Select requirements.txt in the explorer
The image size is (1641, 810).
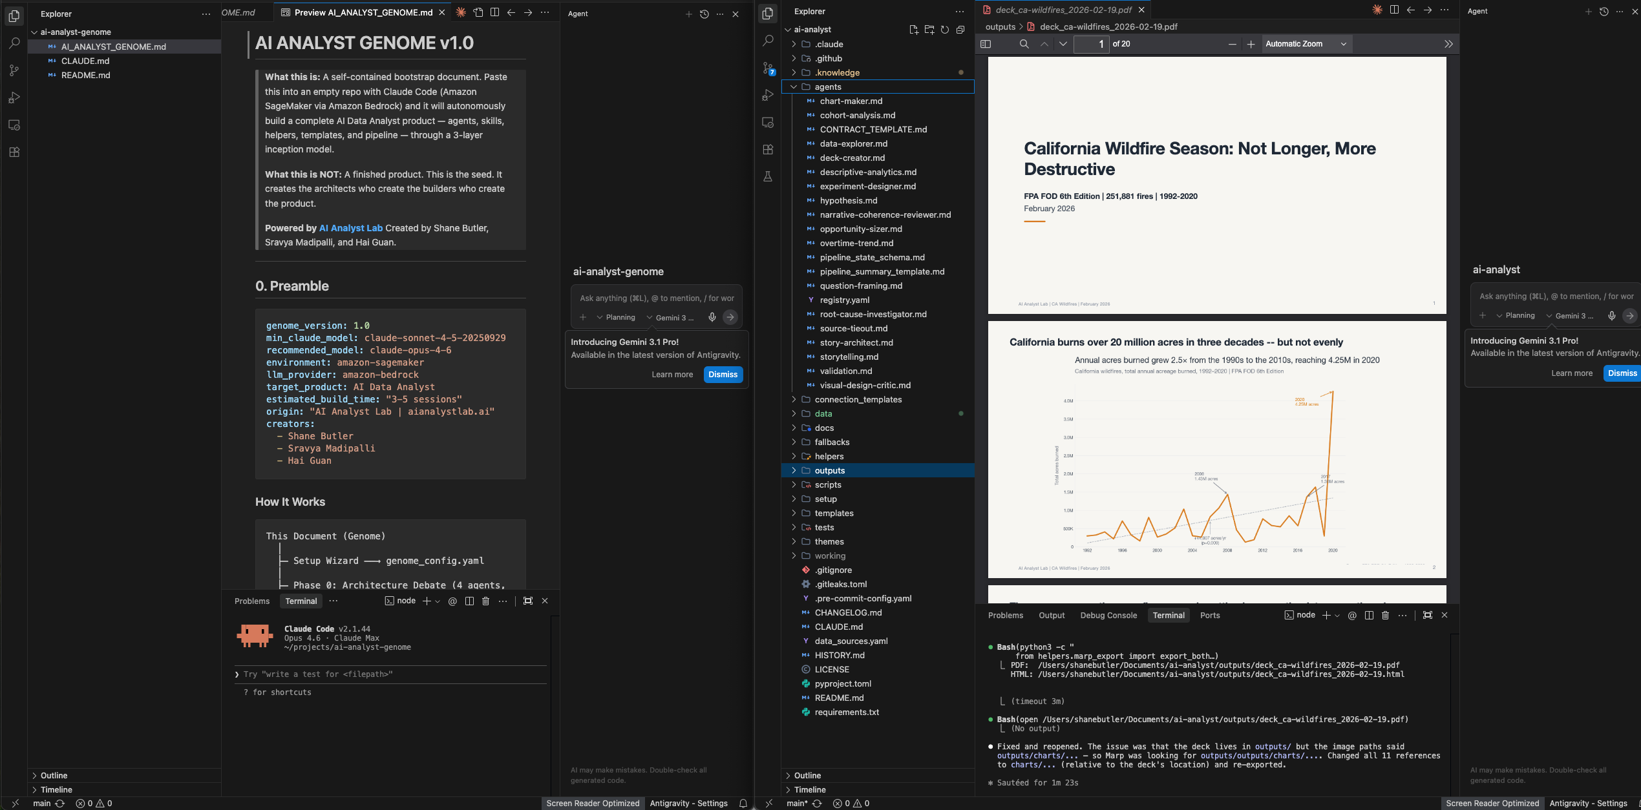click(x=847, y=712)
